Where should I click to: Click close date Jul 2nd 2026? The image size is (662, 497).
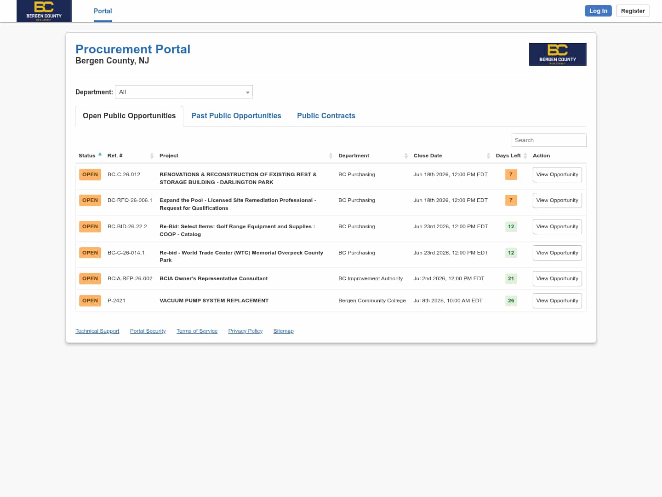449,279
